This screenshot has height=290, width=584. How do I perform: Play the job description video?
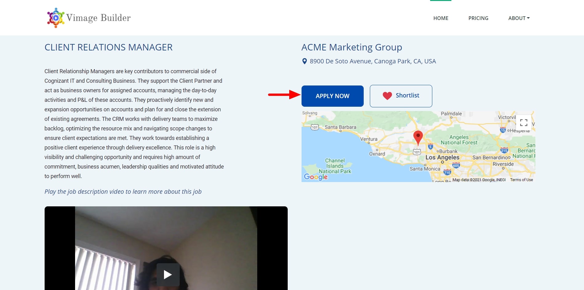[168, 274]
